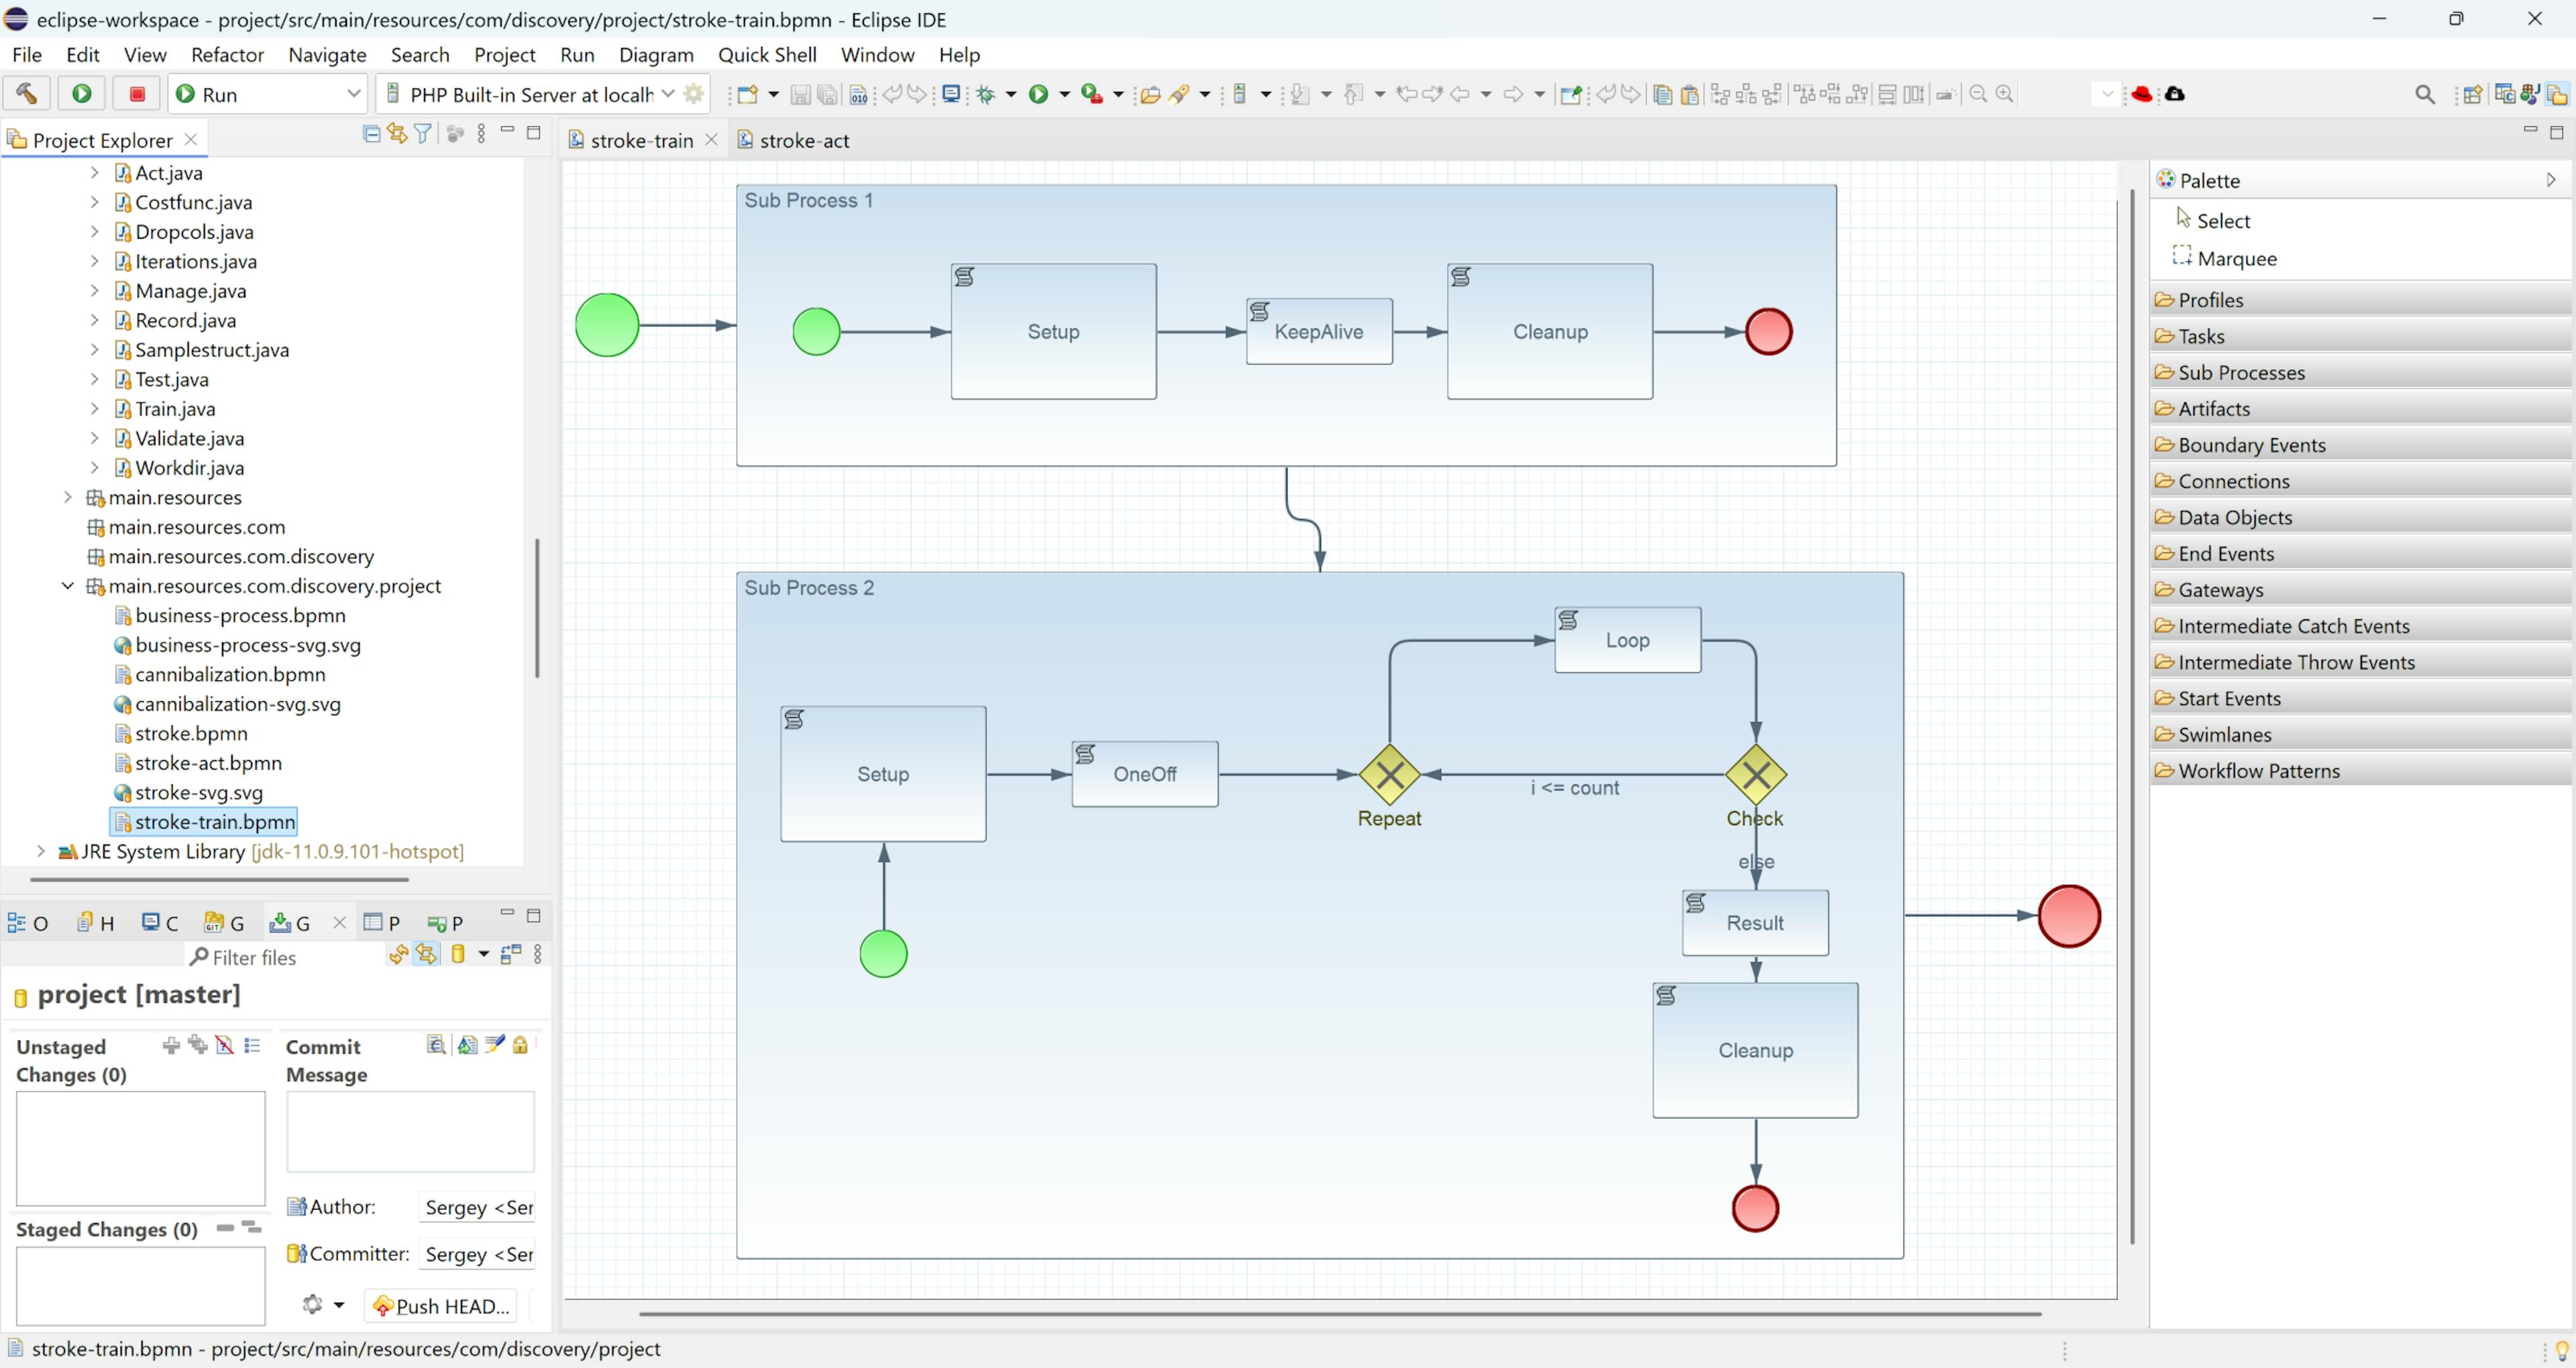Click the Push HEAD button
This screenshot has height=1368, width=2576.
441,1306
